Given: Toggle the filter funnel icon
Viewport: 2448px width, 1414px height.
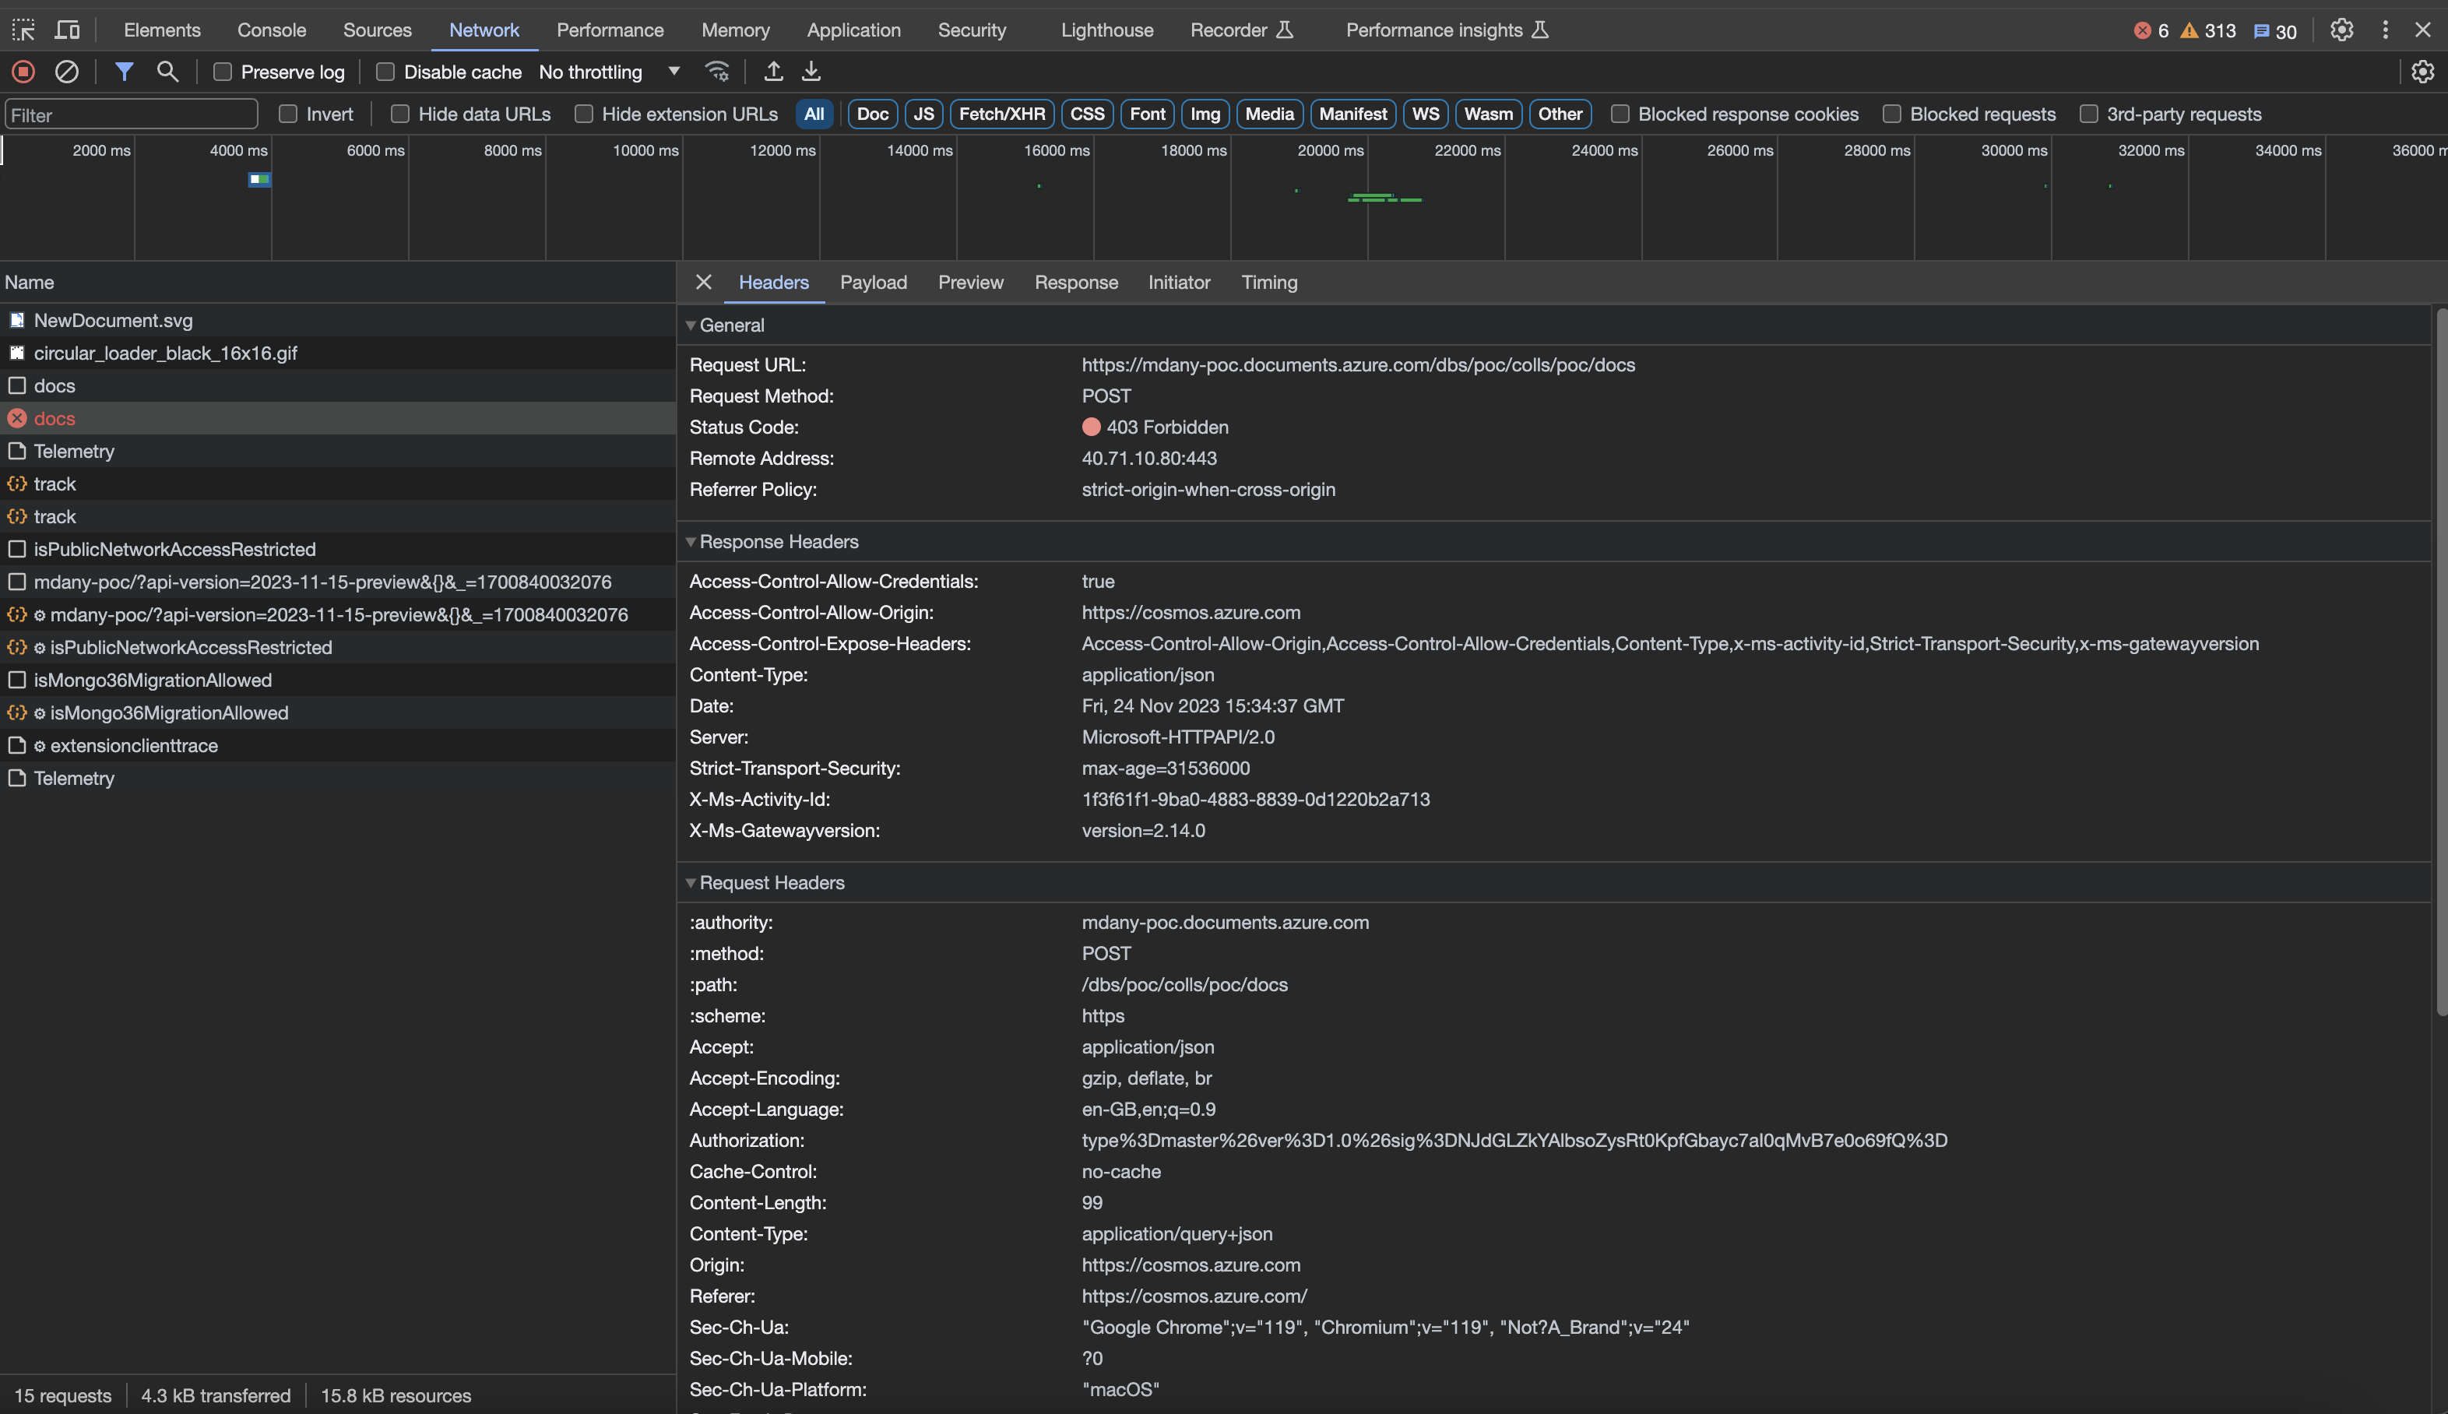Looking at the screenshot, I should 123,71.
